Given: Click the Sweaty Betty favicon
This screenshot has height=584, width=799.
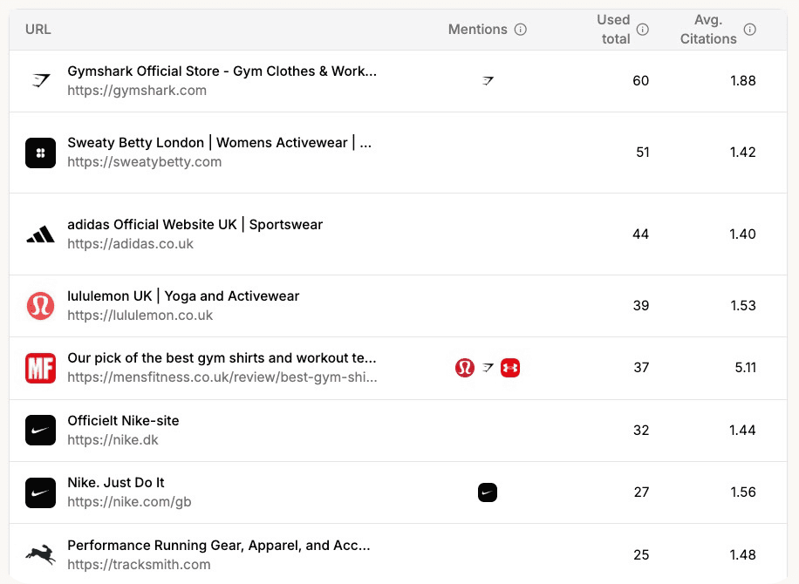Looking at the screenshot, I should pyautogui.click(x=41, y=153).
